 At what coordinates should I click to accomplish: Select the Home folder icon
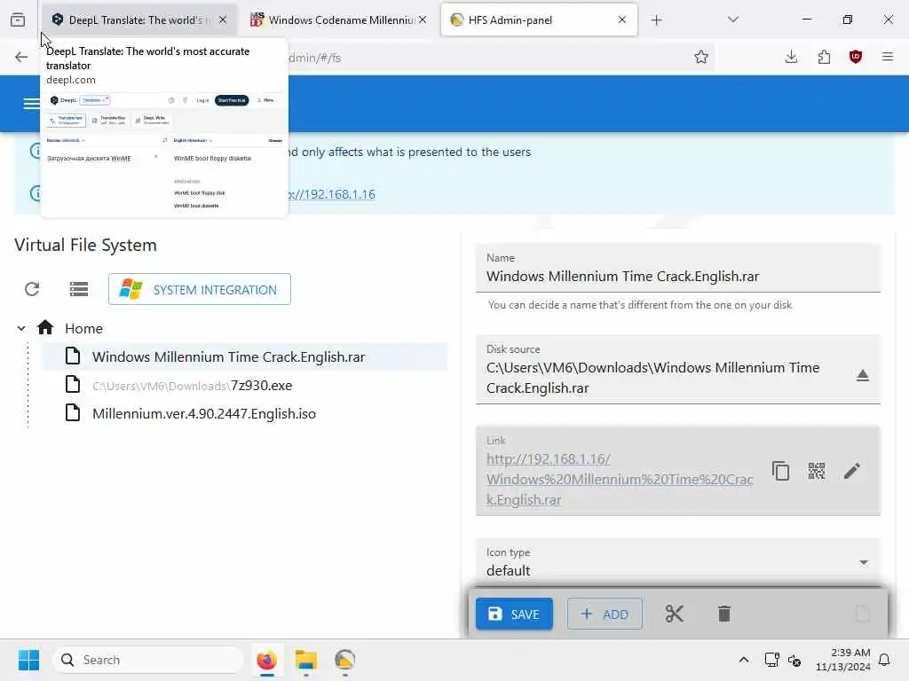pyautogui.click(x=45, y=328)
